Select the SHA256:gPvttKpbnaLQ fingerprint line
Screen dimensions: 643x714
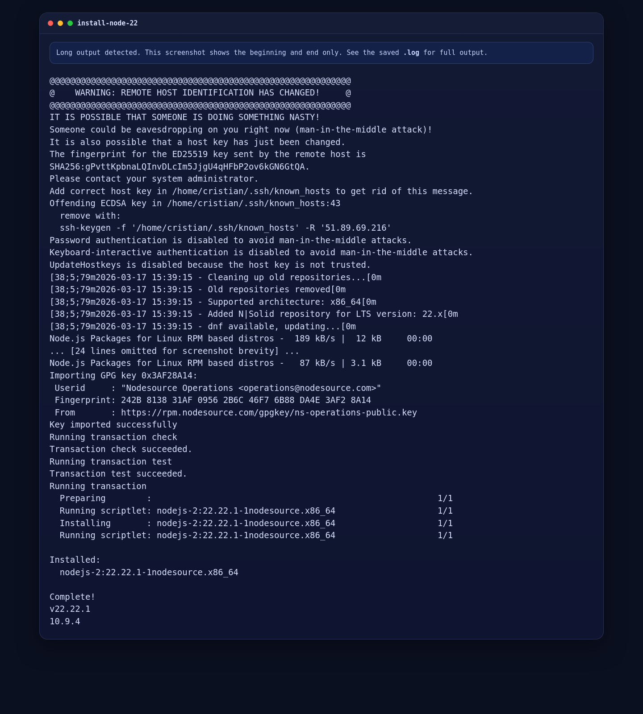180,167
